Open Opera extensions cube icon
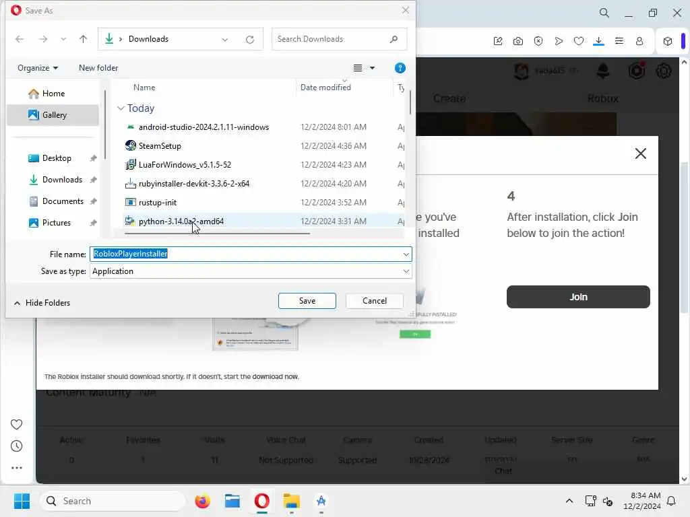 [668, 41]
